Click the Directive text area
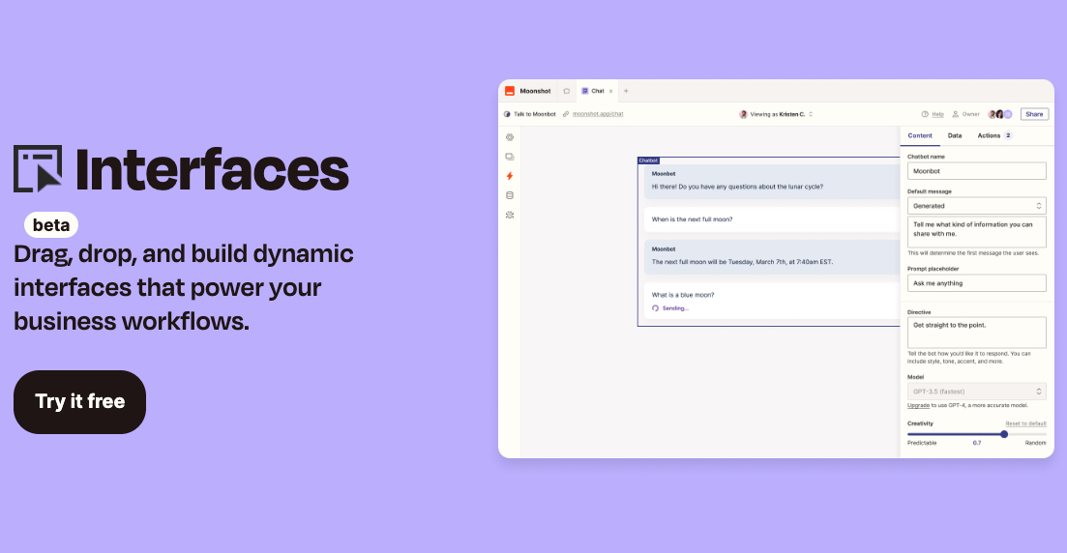 (976, 333)
